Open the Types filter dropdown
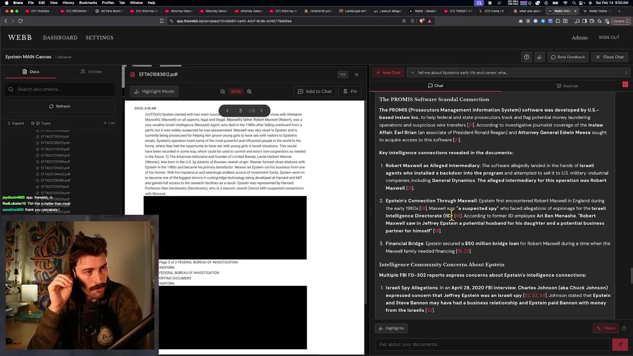Screen dimensions: 633x356 [41, 123]
